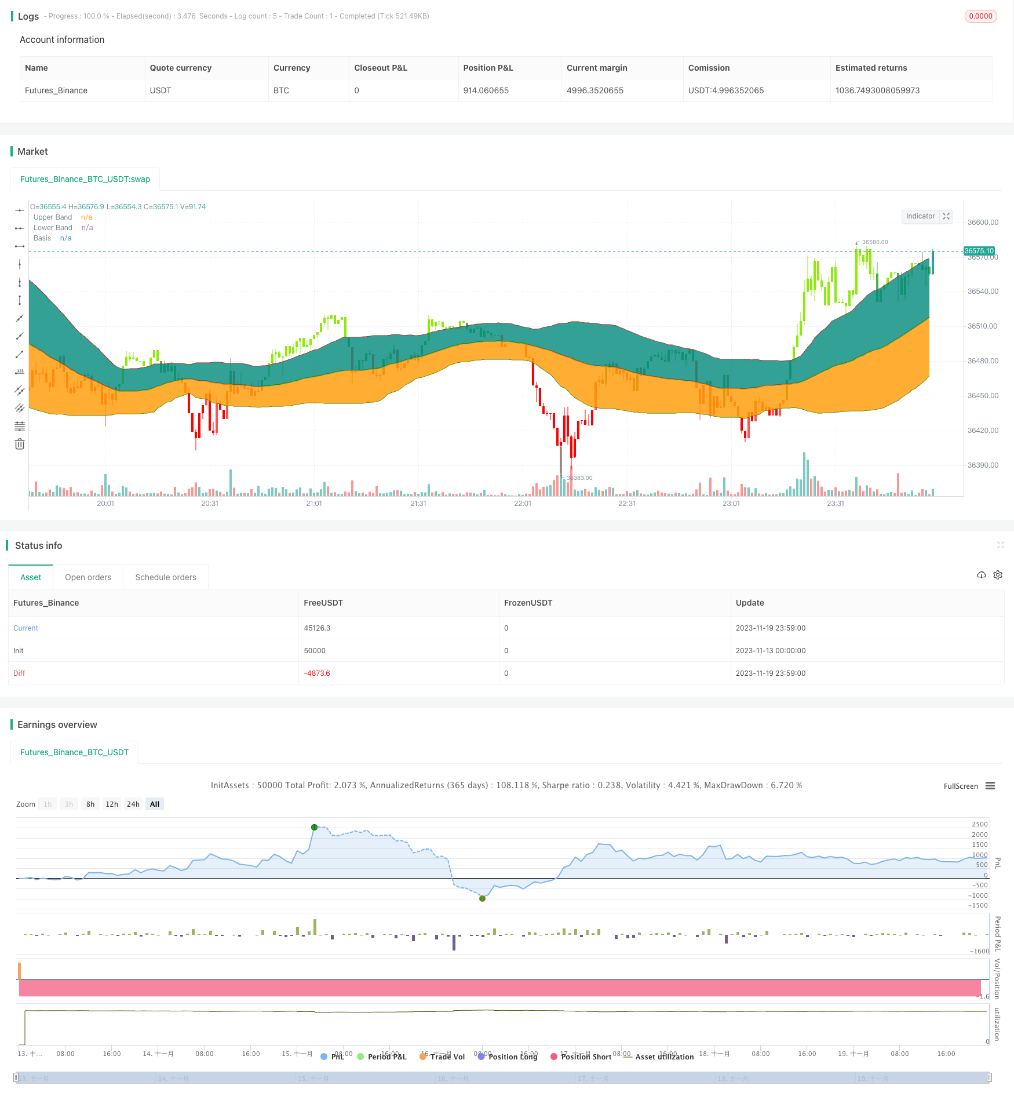The width and height of the screenshot is (1014, 1100).
Task: Select the parallel channel lines tool
Action: (20, 390)
